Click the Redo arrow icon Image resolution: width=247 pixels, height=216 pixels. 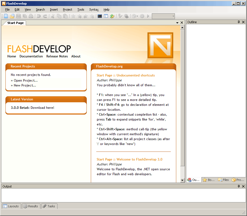pos(45,16)
